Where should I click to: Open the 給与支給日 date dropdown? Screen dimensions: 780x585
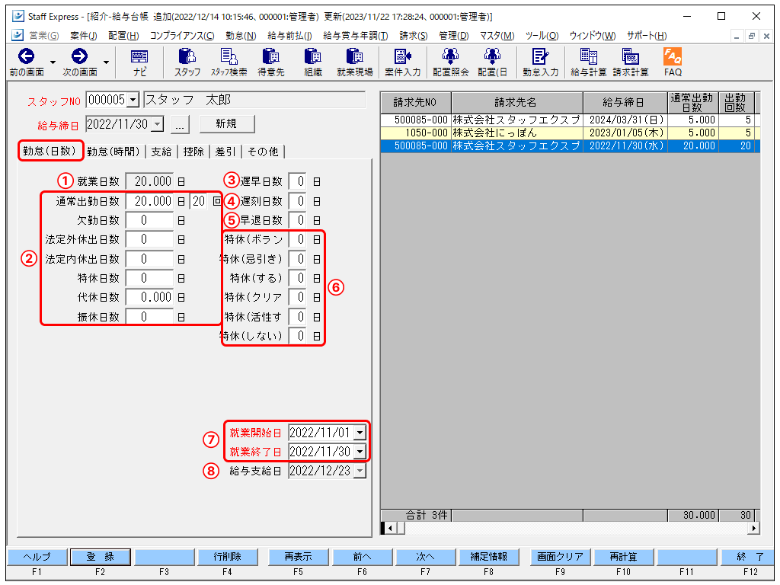click(x=359, y=470)
